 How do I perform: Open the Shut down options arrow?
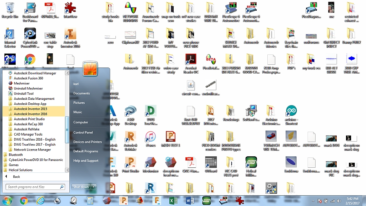click(94, 186)
